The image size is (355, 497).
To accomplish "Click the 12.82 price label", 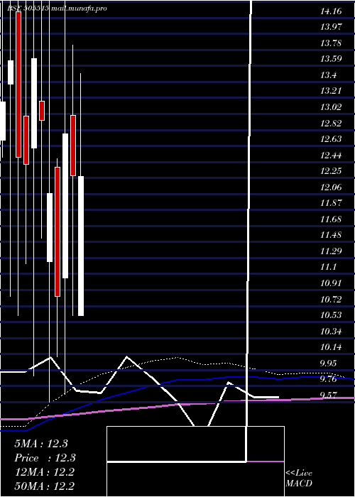I will coord(331,124).
